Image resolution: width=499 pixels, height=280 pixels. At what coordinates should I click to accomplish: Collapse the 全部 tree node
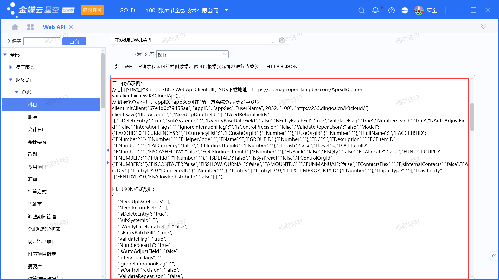(5, 55)
